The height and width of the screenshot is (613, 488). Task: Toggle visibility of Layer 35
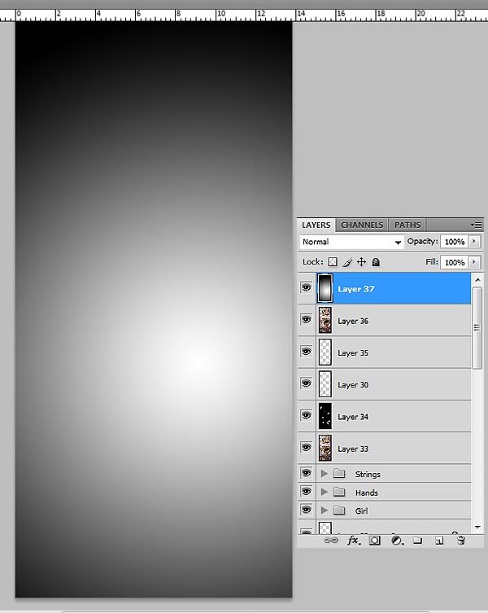pyautogui.click(x=307, y=352)
